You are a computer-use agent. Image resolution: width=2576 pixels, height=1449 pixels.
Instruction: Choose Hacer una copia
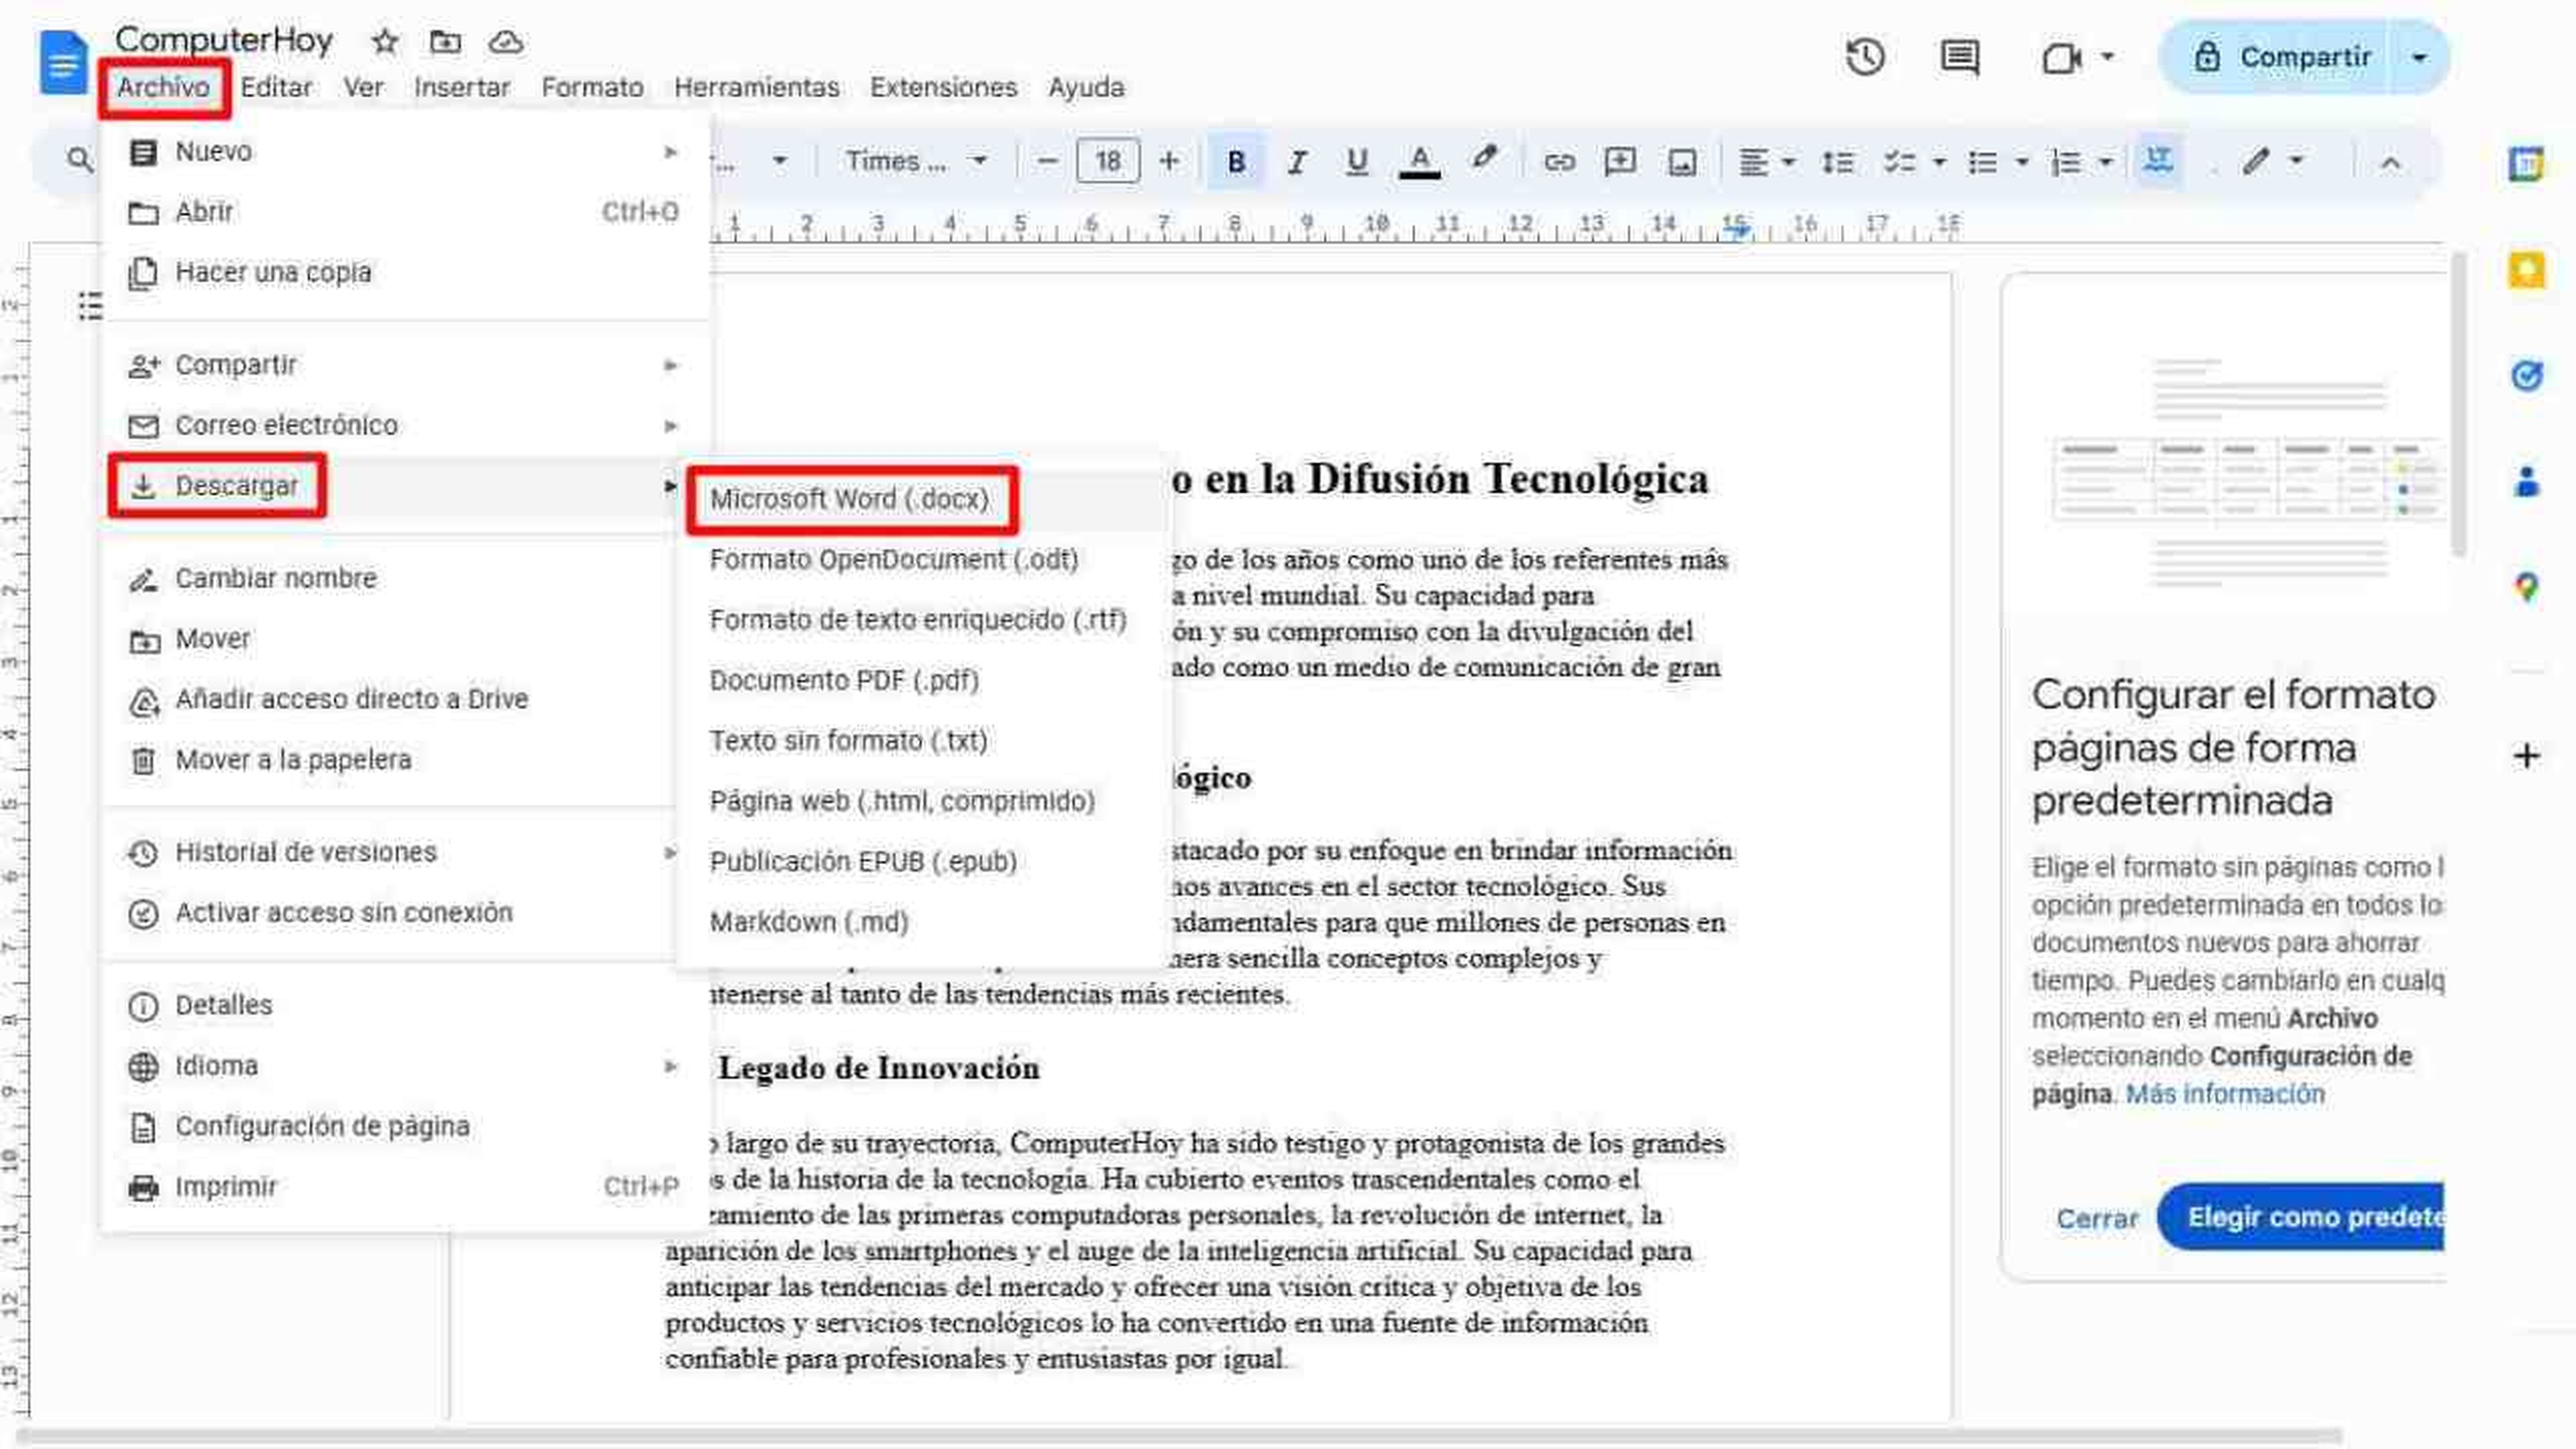[x=404, y=272]
